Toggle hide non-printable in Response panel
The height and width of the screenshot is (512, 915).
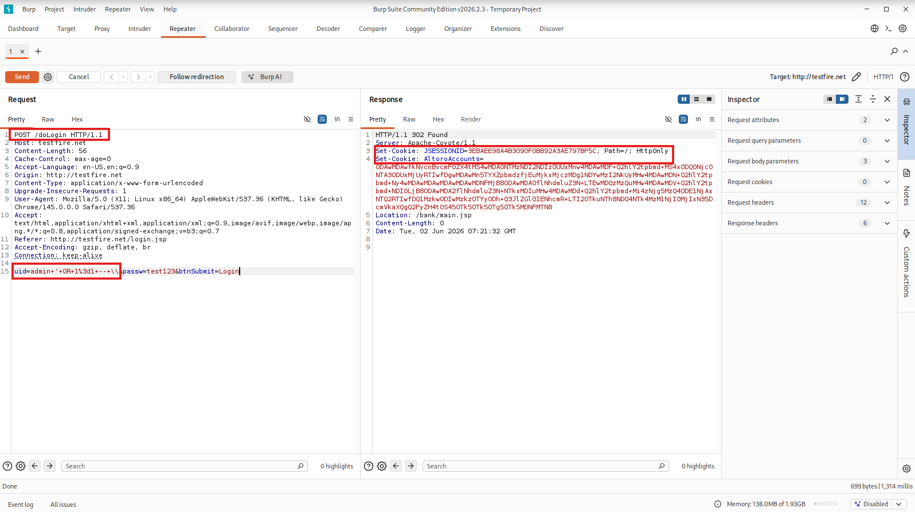(668, 119)
